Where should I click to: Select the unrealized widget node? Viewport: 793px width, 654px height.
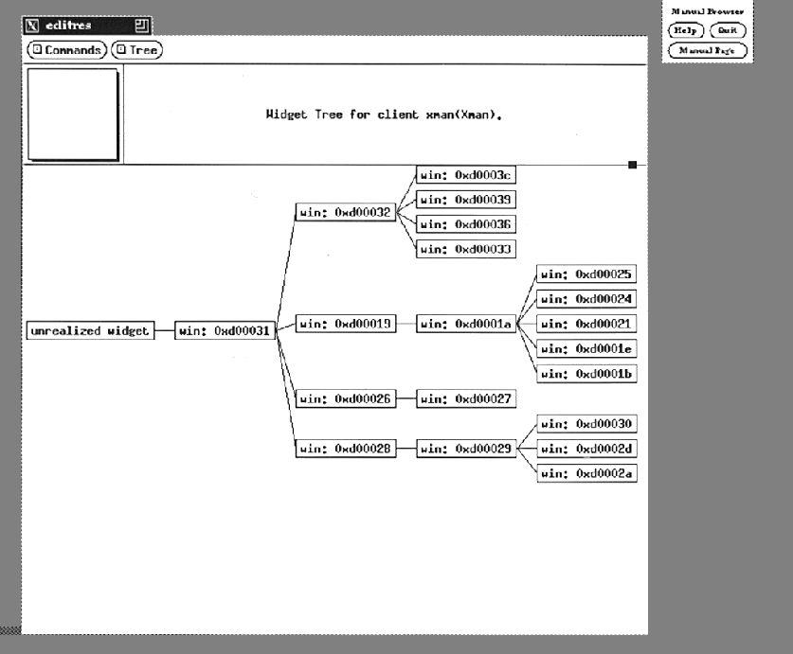point(90,331)
